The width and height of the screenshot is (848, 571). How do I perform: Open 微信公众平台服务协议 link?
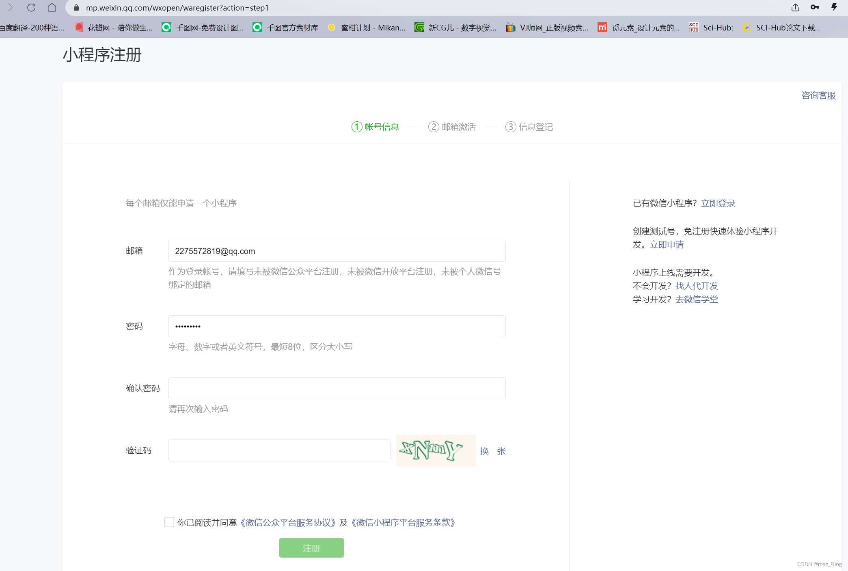click(288, 523)
